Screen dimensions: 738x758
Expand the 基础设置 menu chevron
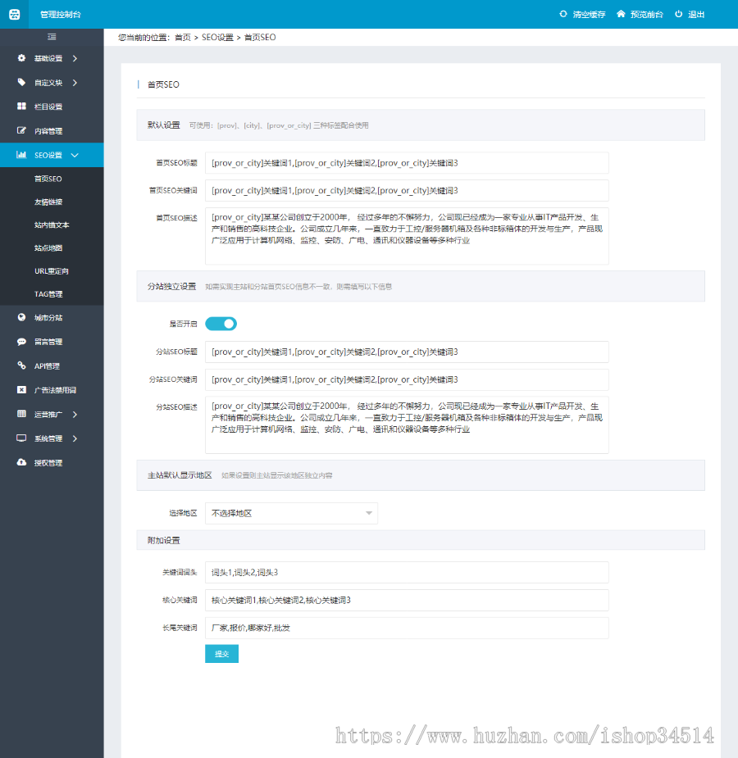click(75, 58)
